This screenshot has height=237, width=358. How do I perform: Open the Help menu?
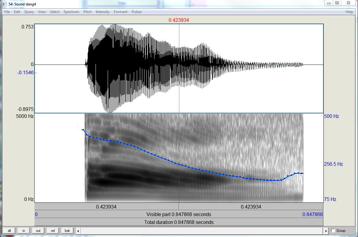click(349, 12)
